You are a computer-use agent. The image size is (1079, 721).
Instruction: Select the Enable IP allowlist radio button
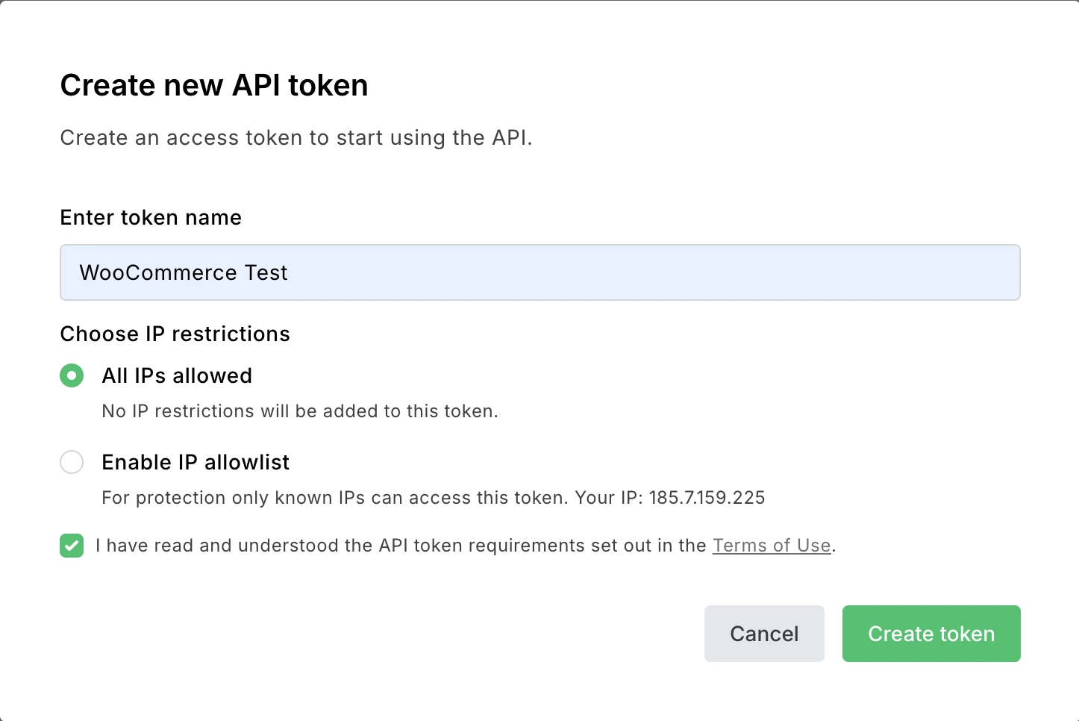[x=72, y=462]
